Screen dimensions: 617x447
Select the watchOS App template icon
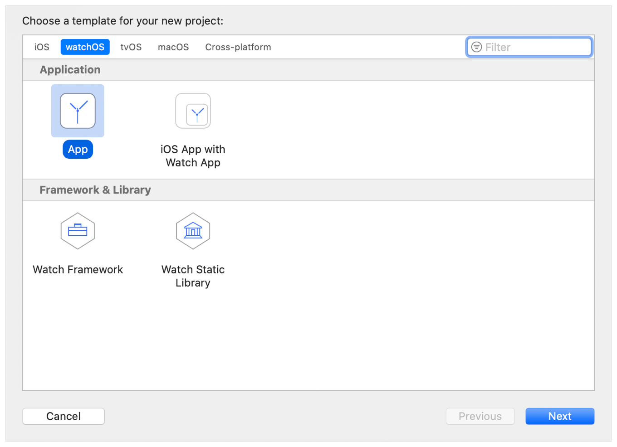click(78, 111)
